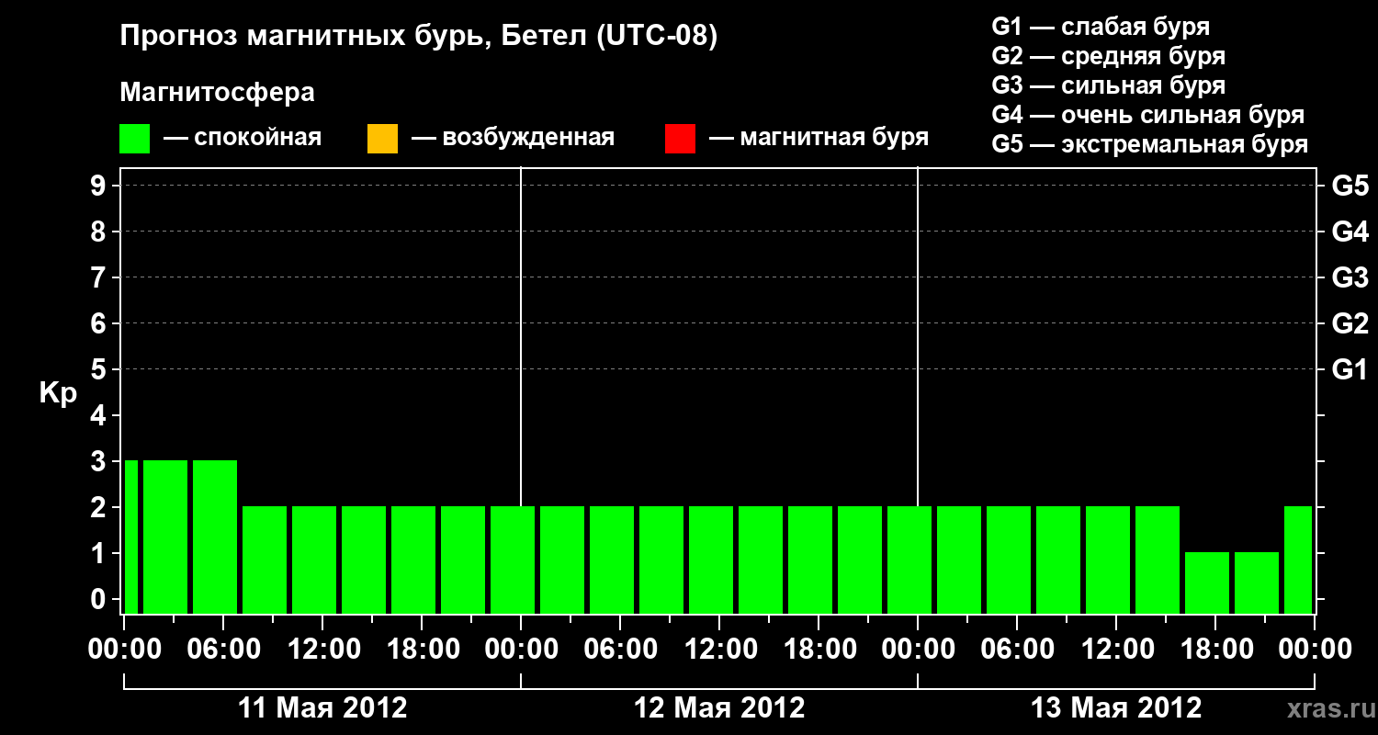
Task: Select the "Магнитосфера" section heading
Action: 218,92
